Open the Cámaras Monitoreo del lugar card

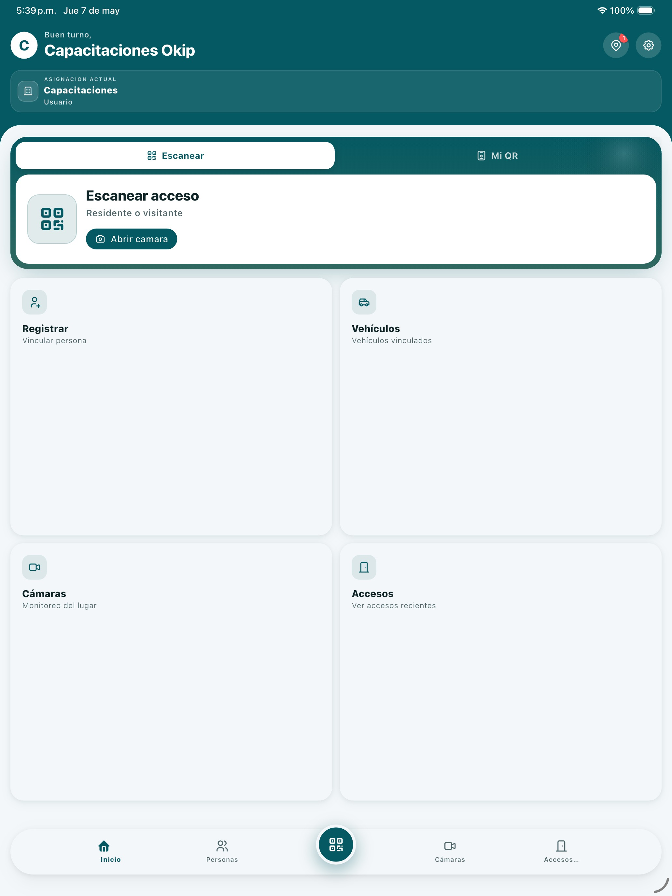tap(171, 672)
